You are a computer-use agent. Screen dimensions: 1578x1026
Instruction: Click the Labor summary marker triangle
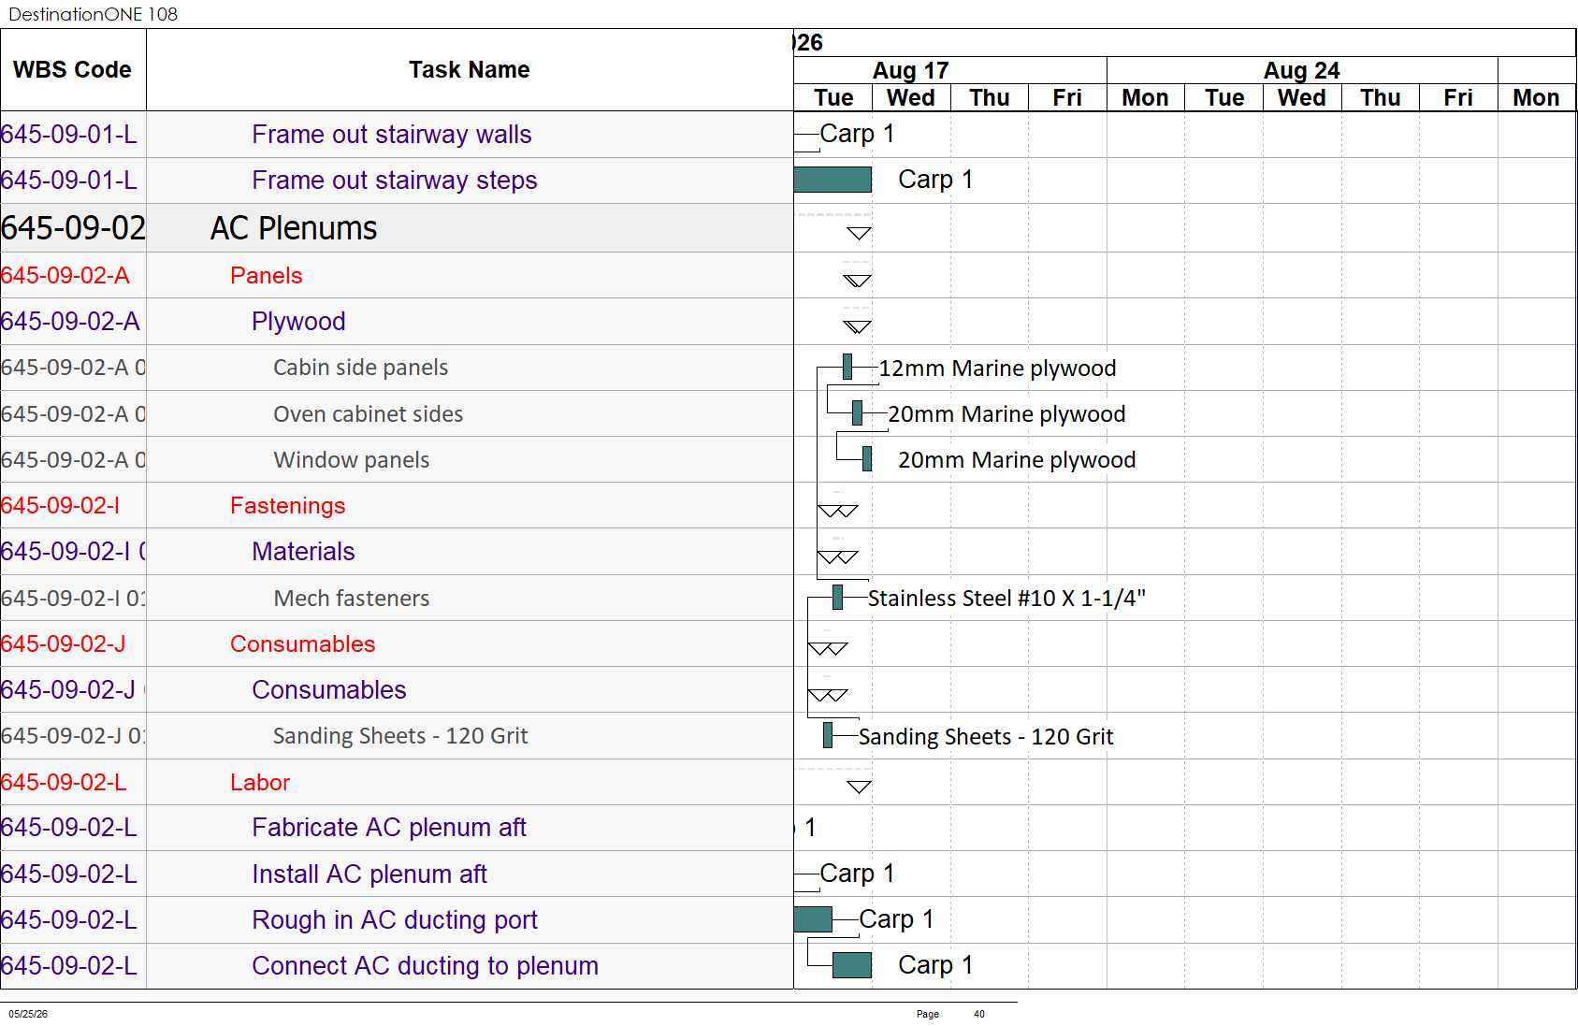859,787
